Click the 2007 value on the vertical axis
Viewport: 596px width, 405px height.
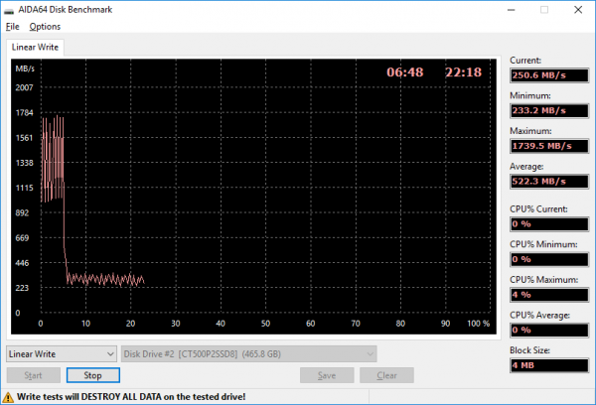point(24,87)
